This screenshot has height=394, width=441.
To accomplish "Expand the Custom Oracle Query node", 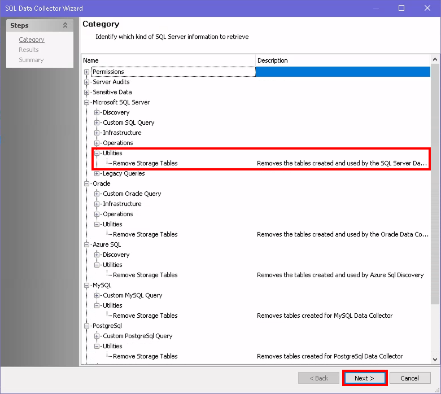I will pyautogui.click(x=97, y=194).
